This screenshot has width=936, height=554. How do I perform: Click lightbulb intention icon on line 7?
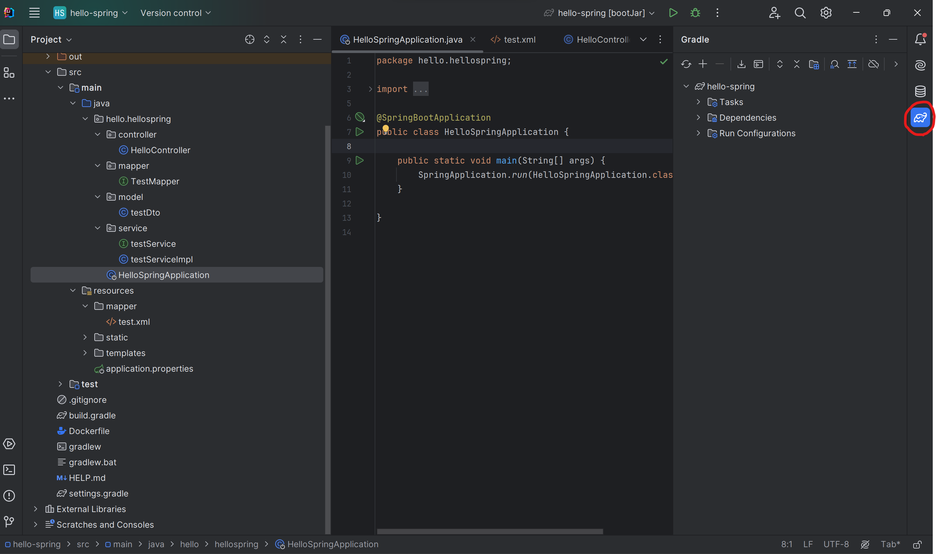point(385,129)
